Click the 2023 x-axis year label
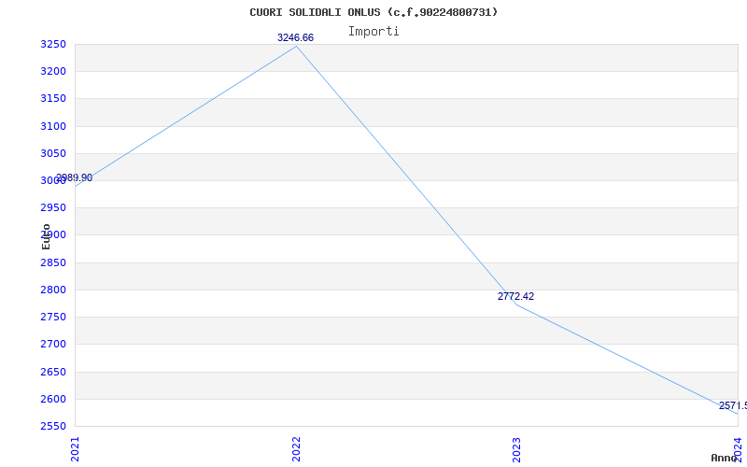The height and width of the screenshot is (467, 747). (x=517, y=449)
